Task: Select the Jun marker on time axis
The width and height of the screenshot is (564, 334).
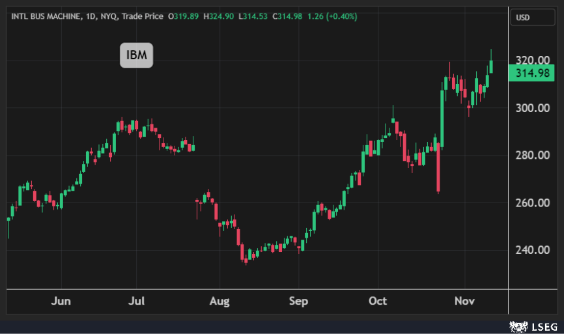Action: pos(61,301)
